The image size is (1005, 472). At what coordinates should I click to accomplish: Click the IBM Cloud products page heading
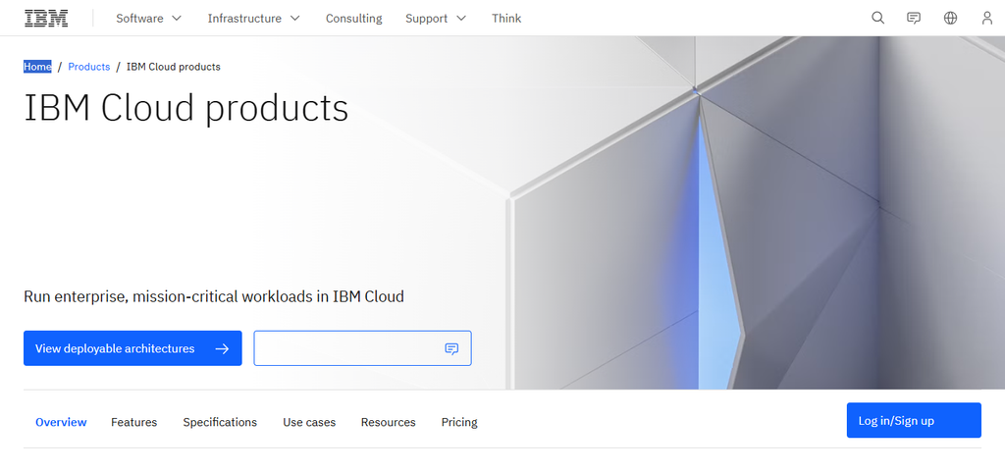click(x=185, y=108)
